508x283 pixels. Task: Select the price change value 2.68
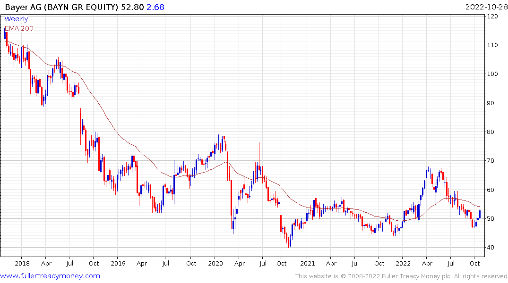155,7
